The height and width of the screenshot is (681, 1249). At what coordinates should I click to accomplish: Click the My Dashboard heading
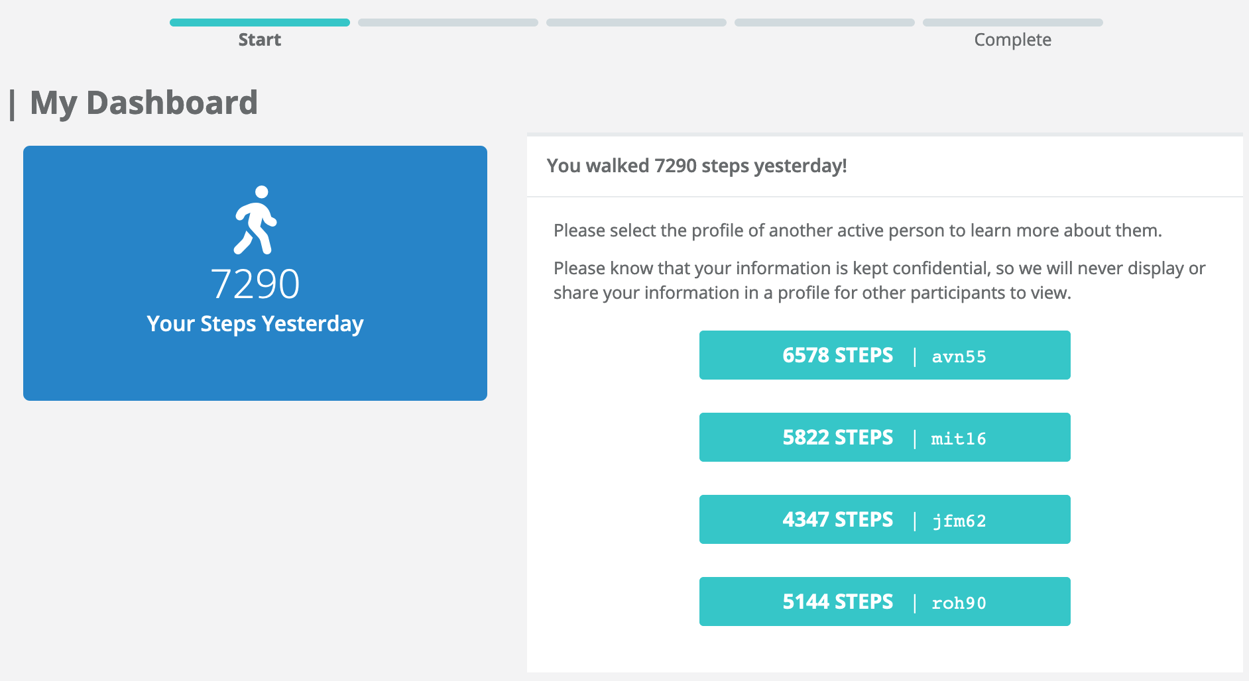click(x=144, y=103)
